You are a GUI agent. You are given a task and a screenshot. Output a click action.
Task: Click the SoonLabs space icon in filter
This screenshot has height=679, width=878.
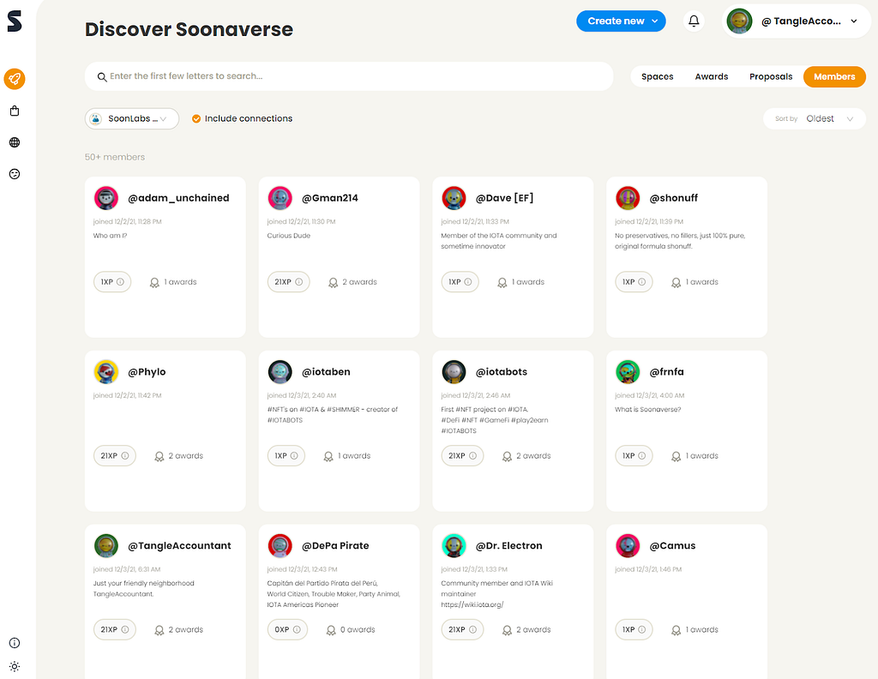point(96,118)
